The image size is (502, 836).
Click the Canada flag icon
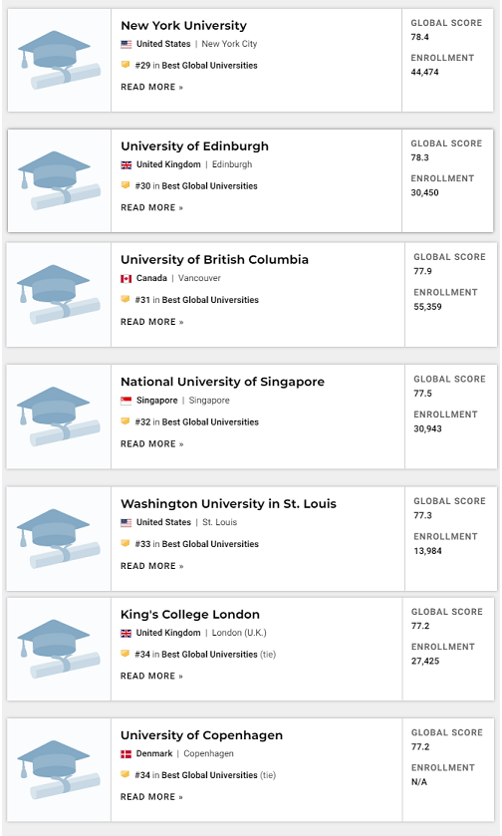(x=125, y=278)
